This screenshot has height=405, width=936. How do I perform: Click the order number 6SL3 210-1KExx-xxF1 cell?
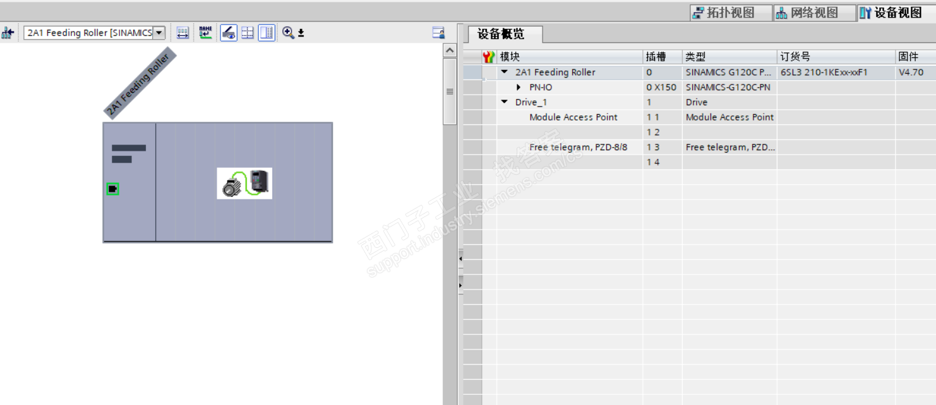coord(836,73)
